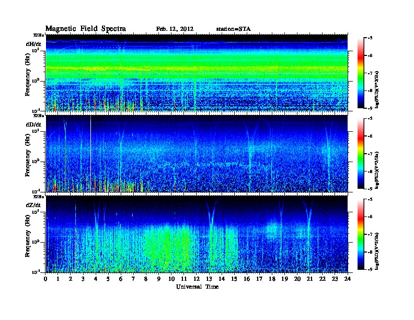Click the "18" hour tick label
The height and width of the screenshot is (320, 414).
[272, 279]
